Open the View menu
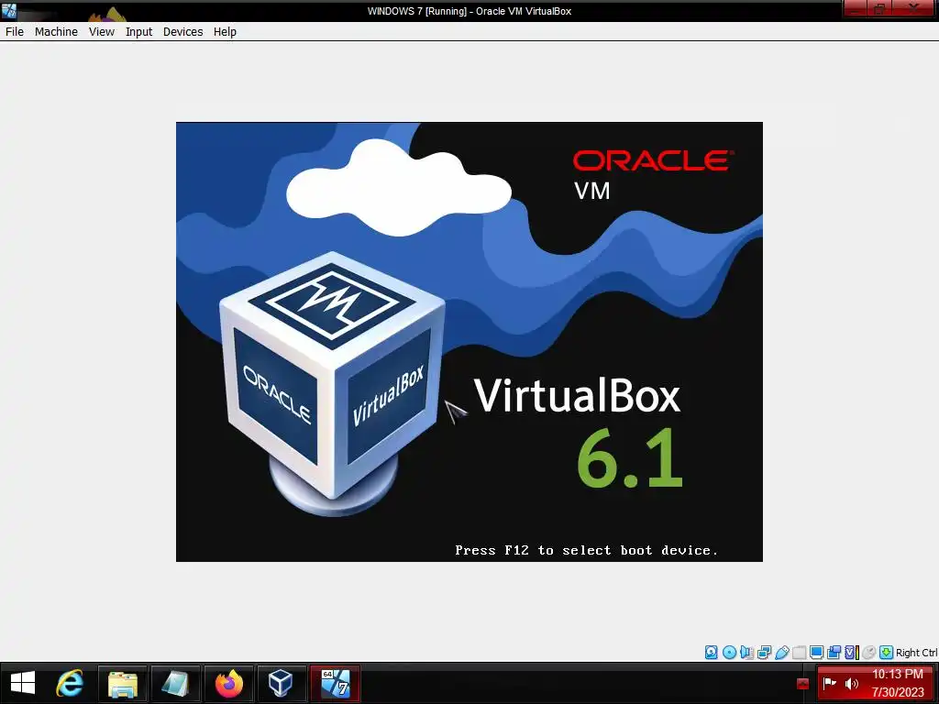 coord(101,32)
